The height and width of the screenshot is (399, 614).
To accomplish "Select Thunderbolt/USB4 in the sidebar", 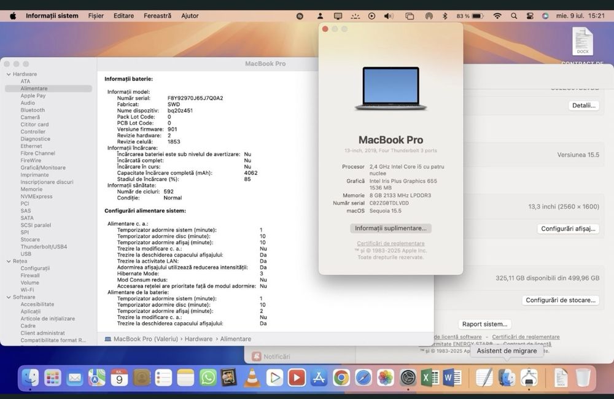I will pyautogui.click(x=44, y=247).
